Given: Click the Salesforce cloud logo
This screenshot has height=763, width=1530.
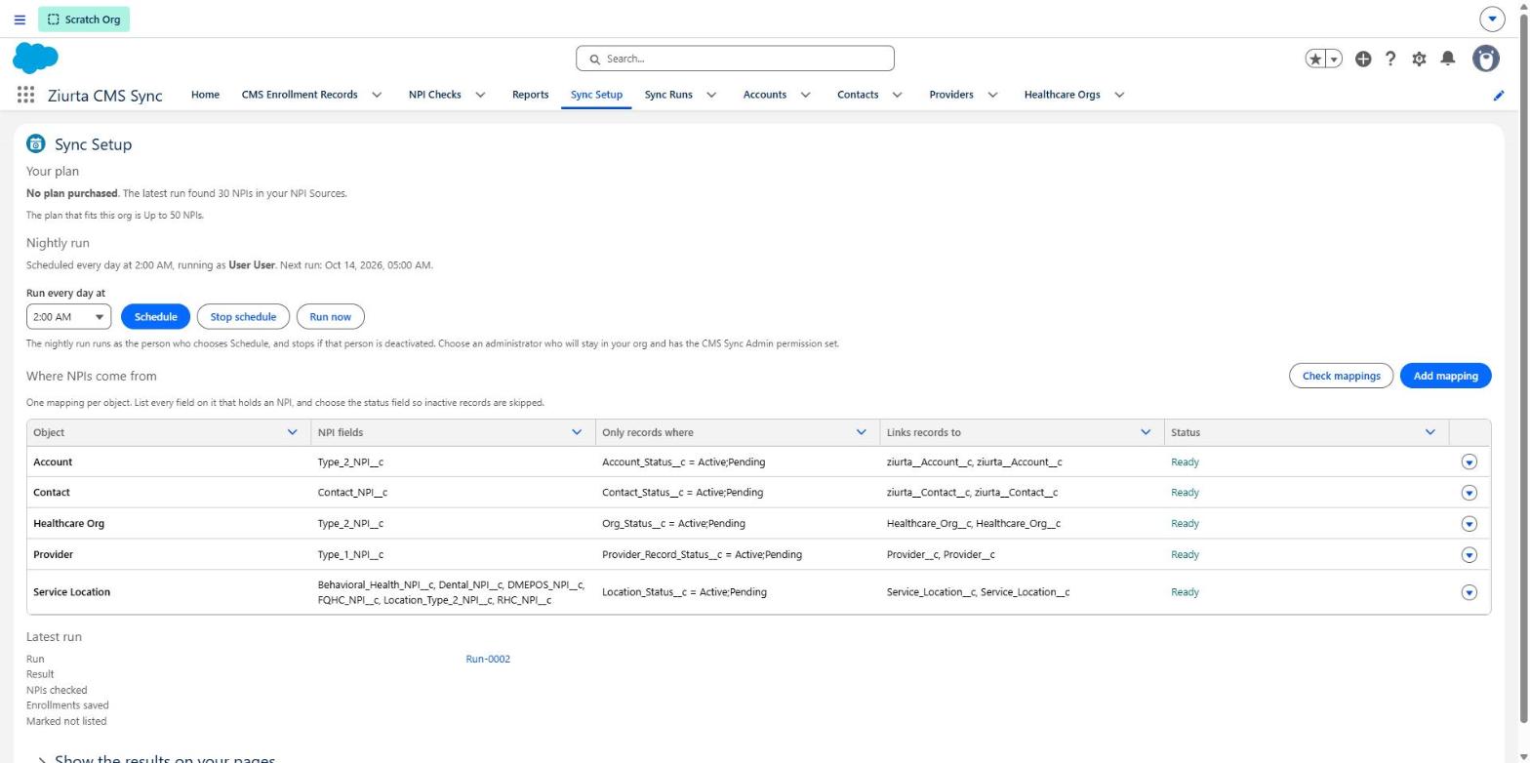Looking at the screenshot, I should [x=36, y=59].
